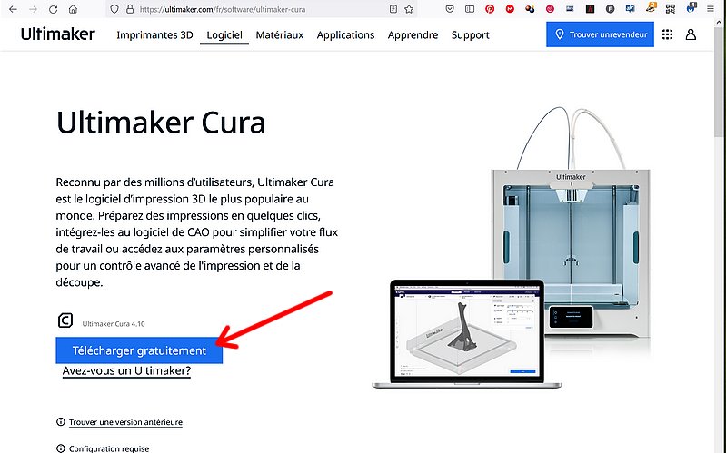Open the Matériaux menu
Screen dimensions: 726x453
coord(280,35)
